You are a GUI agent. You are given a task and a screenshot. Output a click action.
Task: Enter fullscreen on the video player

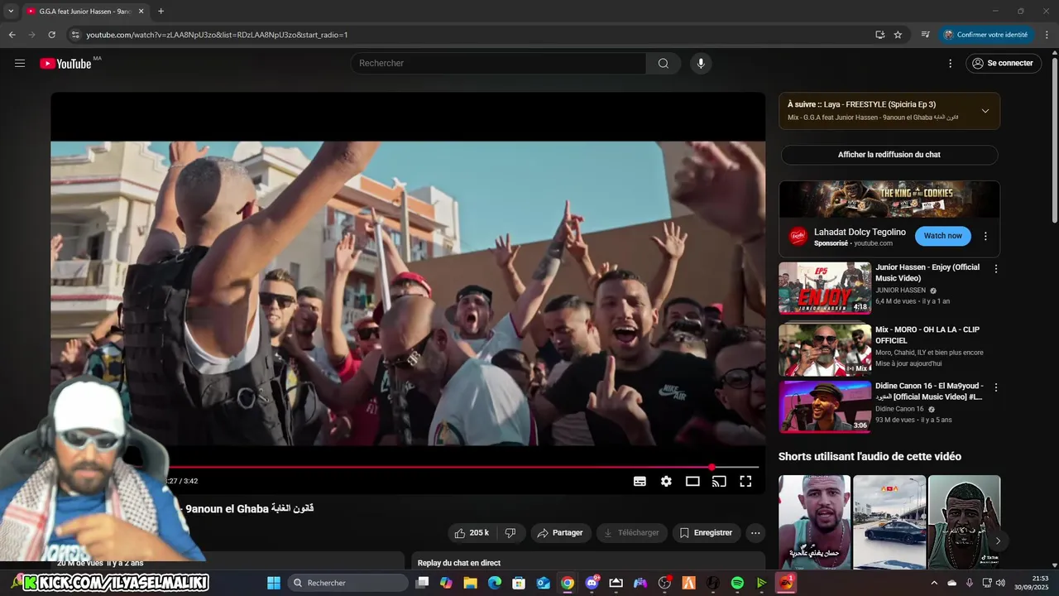pyautogui.click(x=745, y=481)
